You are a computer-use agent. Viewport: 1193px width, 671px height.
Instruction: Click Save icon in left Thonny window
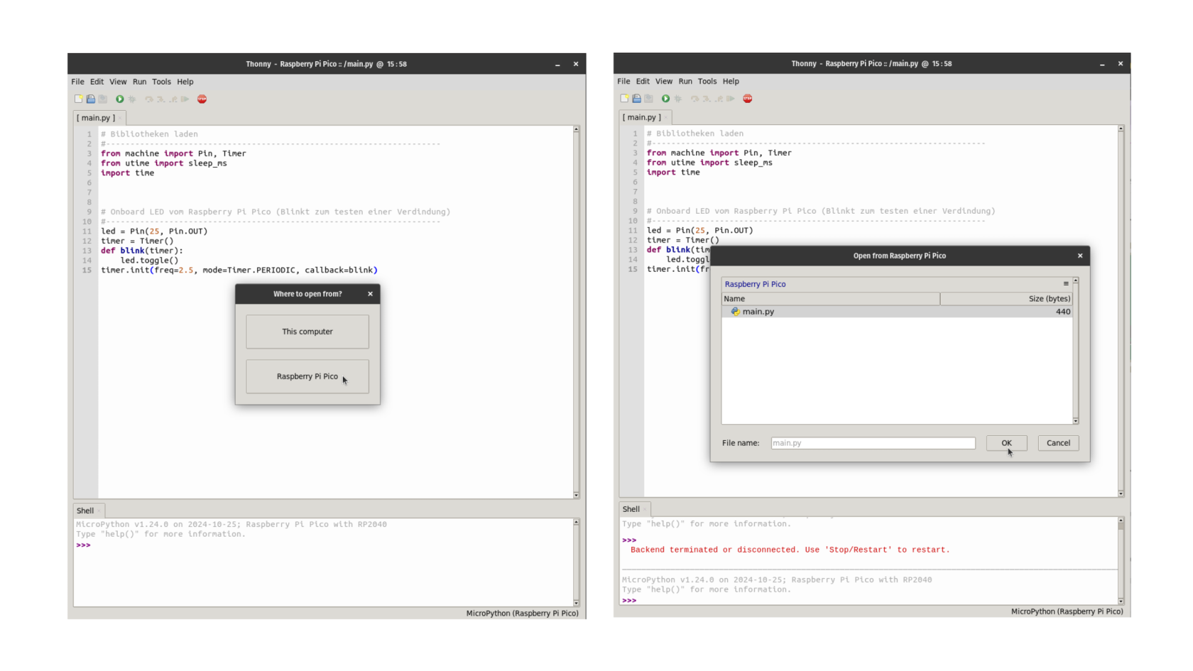[x=103, y=99]
